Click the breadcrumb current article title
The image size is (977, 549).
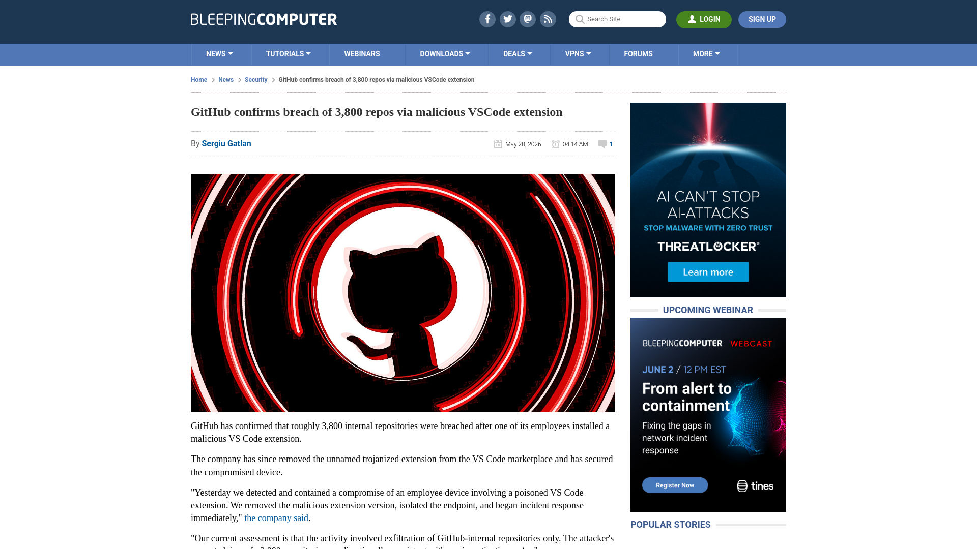click(x=377, y=80)
